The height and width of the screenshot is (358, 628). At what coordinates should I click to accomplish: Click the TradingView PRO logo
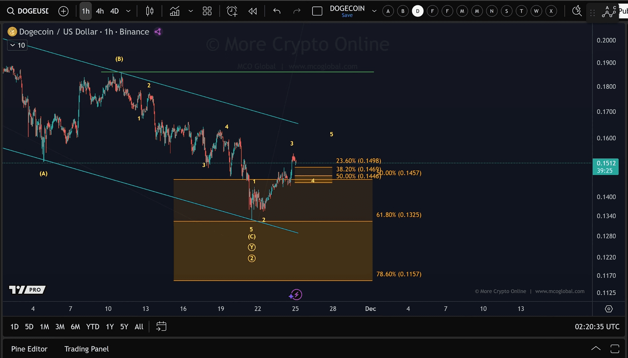click(x=27, y=289)
